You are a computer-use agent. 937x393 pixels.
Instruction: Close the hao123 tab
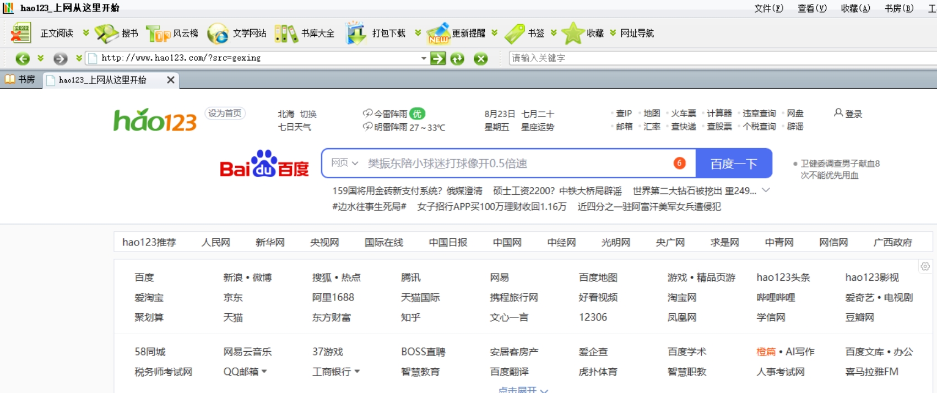coord(171,80)
